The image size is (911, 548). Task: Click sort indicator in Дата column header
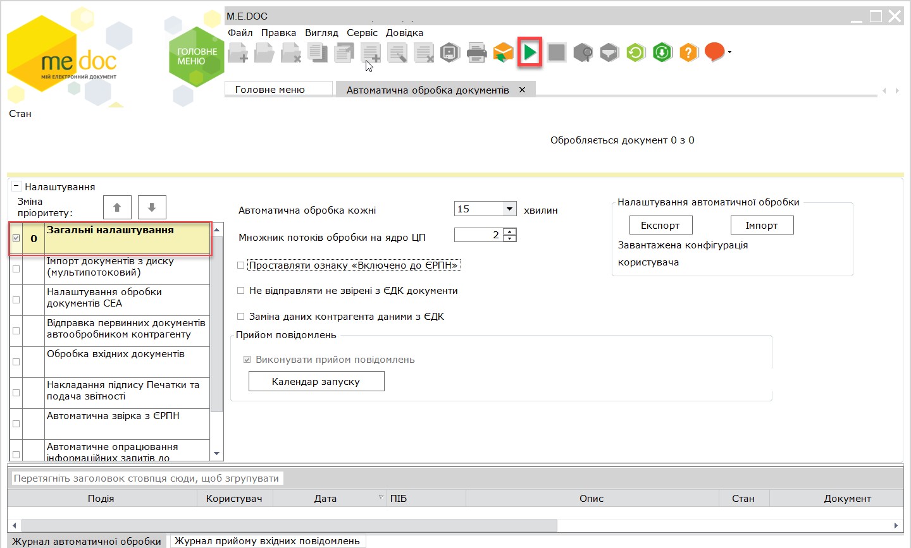pos(381,497)
